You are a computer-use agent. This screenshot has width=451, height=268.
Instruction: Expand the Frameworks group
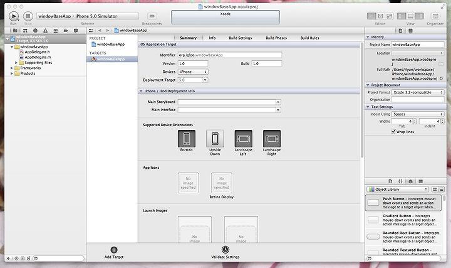tap(12, 68)
